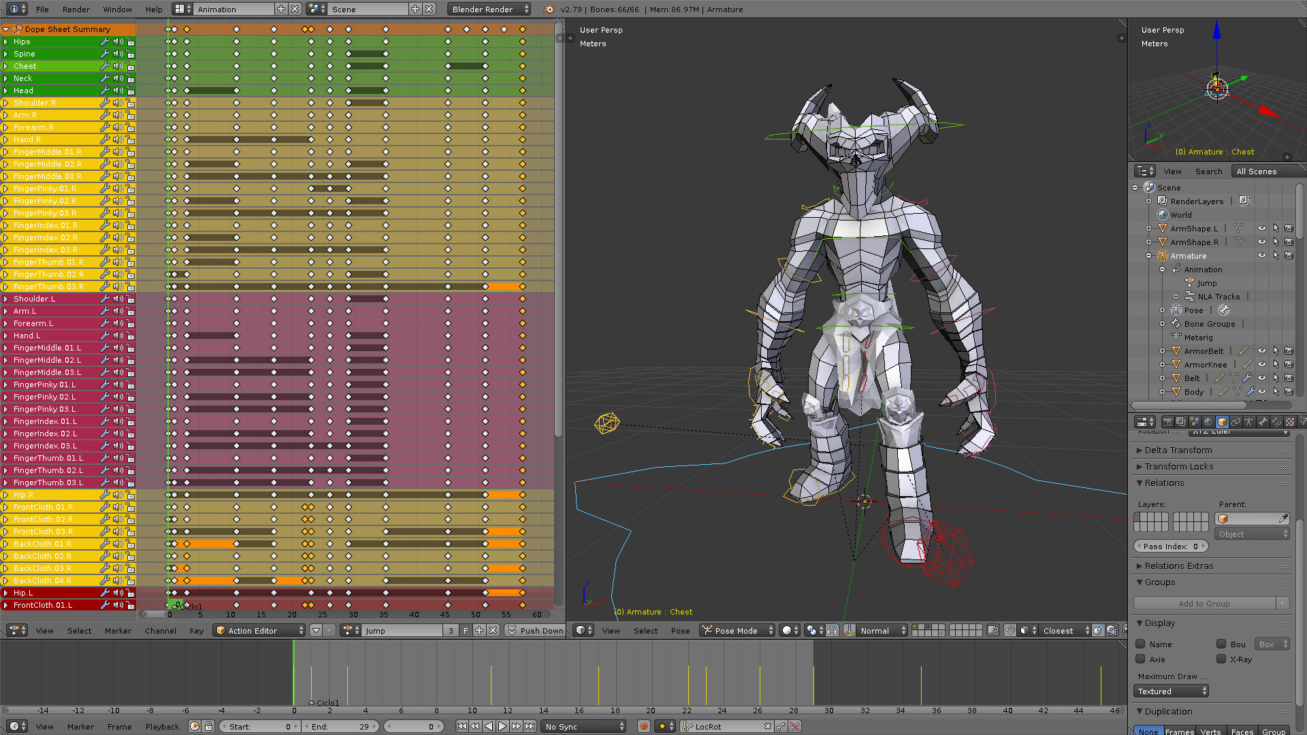Open the Normal transform orientation dropdown
The width and height of the screenshot is (1307, 735).
[x=882, y=631]
